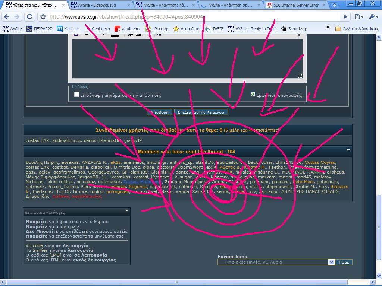Open member profile Δημοκηδής

38,196
